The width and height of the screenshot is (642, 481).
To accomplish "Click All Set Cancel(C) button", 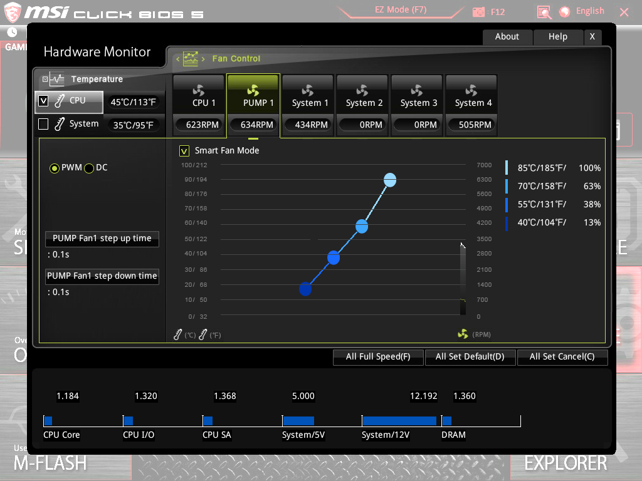I will click(x=562, y=357).
